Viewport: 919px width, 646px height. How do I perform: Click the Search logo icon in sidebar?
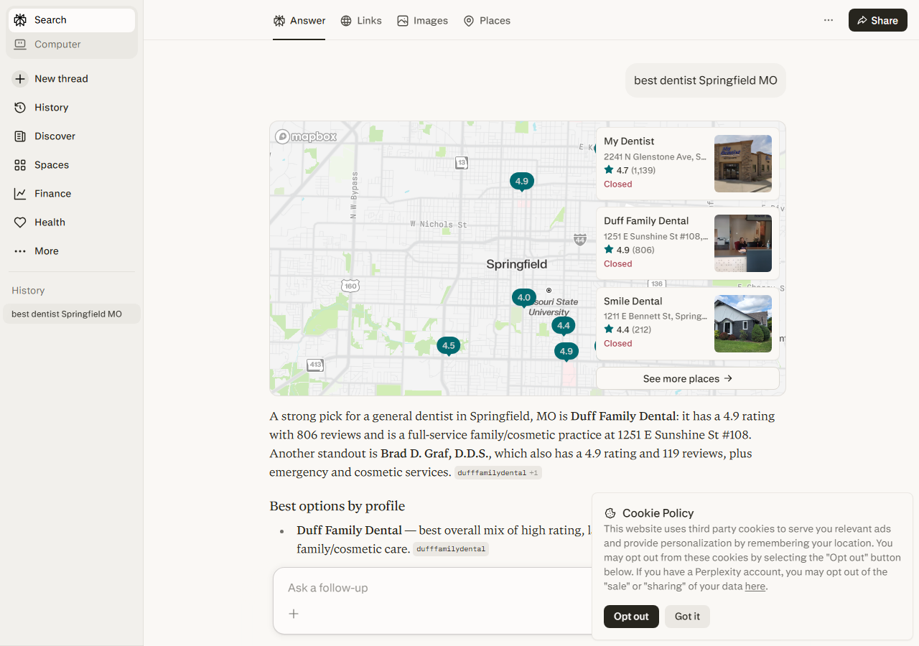(x=20, y=20)
